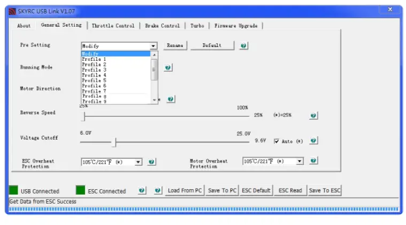Switch to the General Setting tab
Image resolution: width=406 pixels, height=225 pixels.
pos(62,25)
